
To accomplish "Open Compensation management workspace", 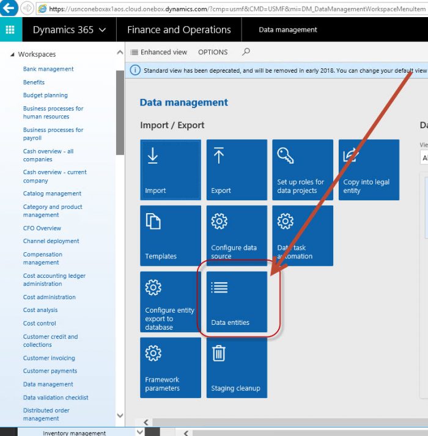I will 43,258.
